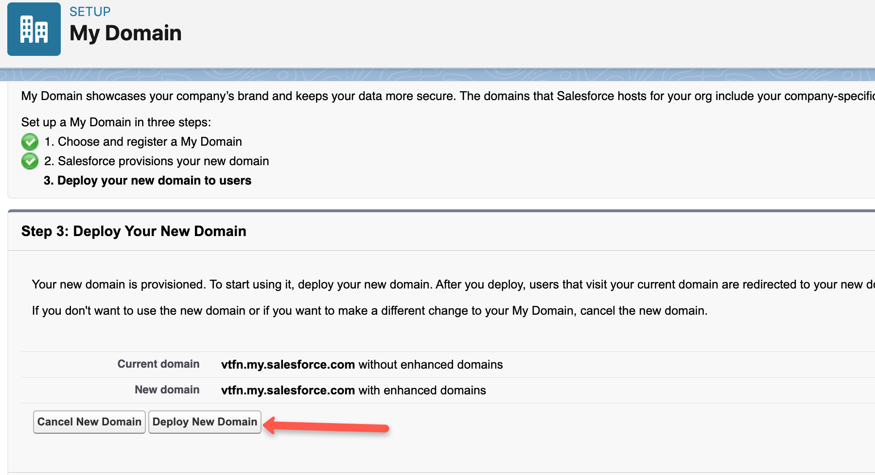This screenshot has height=475, width=875.
Task: Click the My Domain page title
Action: click(125, 33)
